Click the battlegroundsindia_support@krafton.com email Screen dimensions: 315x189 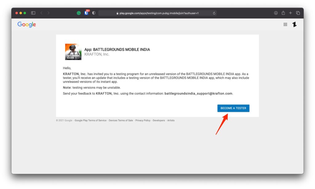coord(198,93)
